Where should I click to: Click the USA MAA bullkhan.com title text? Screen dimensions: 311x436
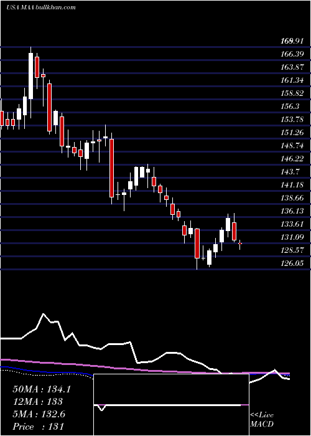coord(41,7)
